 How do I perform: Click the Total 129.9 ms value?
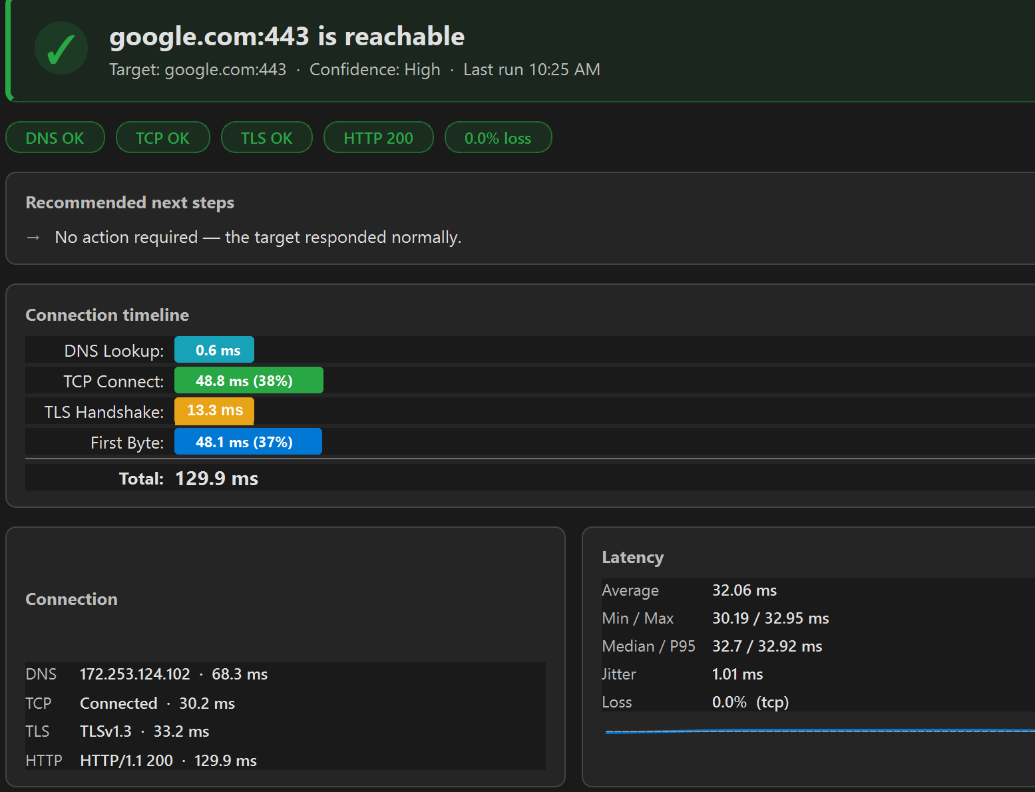(x=217, y=479)
